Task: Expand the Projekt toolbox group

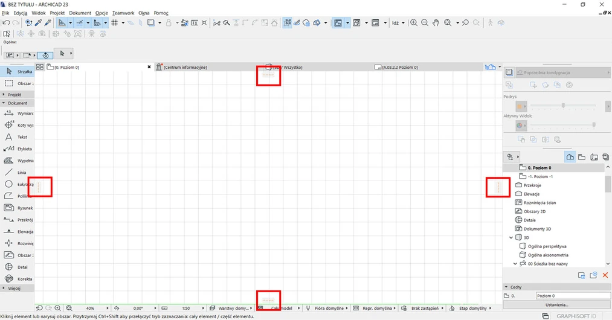Action: point(17,94)
